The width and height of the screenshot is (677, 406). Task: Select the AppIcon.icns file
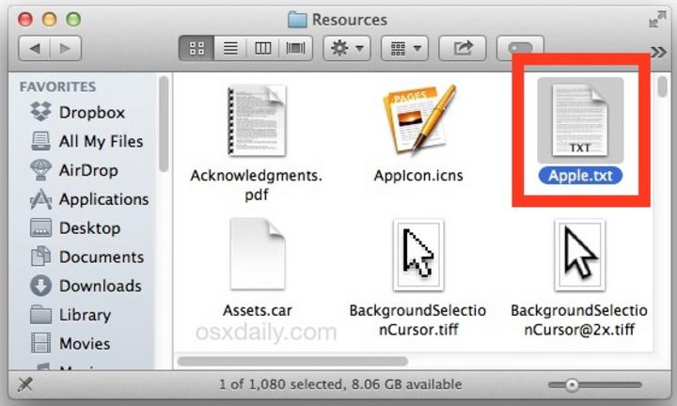click(418, 122)
